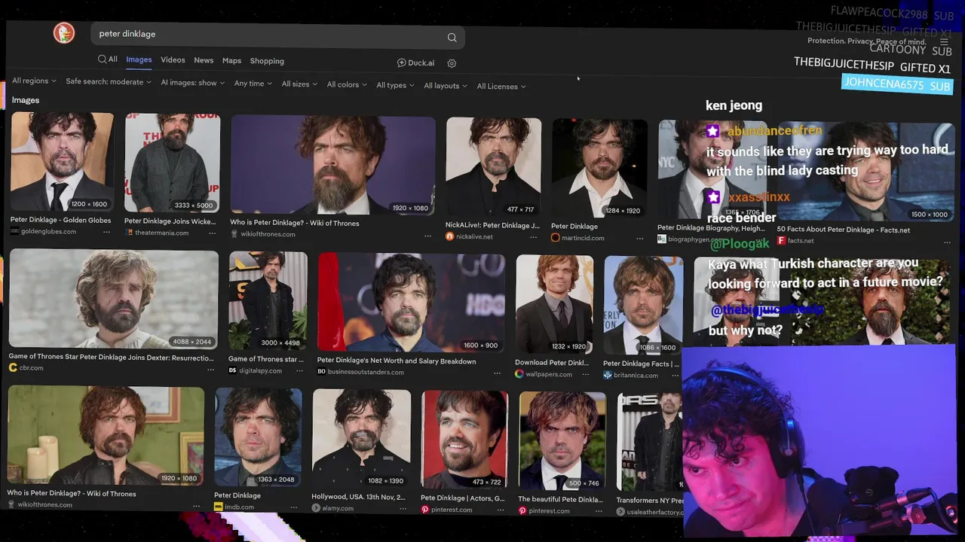Open Game of Thrones Star Joins Dexter link

(x=111, y=358)
